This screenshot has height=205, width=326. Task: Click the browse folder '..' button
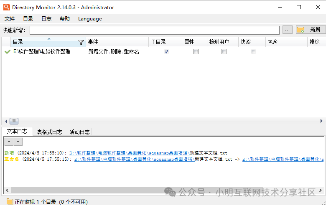287,30
